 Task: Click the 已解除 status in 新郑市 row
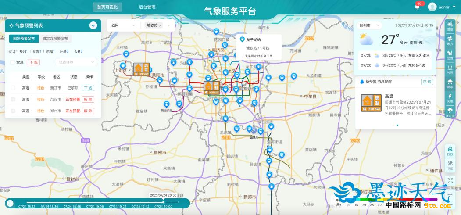[x=73, y=88]
